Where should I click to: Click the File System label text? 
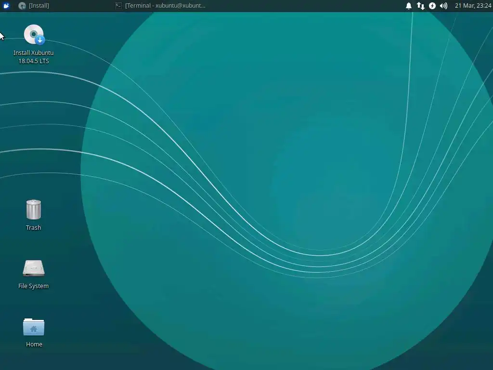[x=34, y=286]
